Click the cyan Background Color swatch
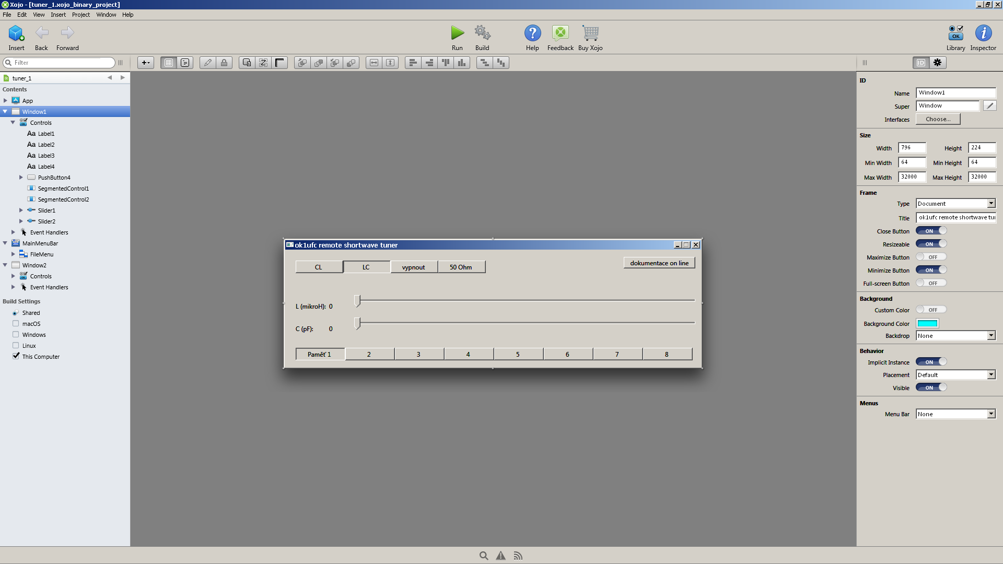Viewport: 1003px width, 564px height. point(927,324)
